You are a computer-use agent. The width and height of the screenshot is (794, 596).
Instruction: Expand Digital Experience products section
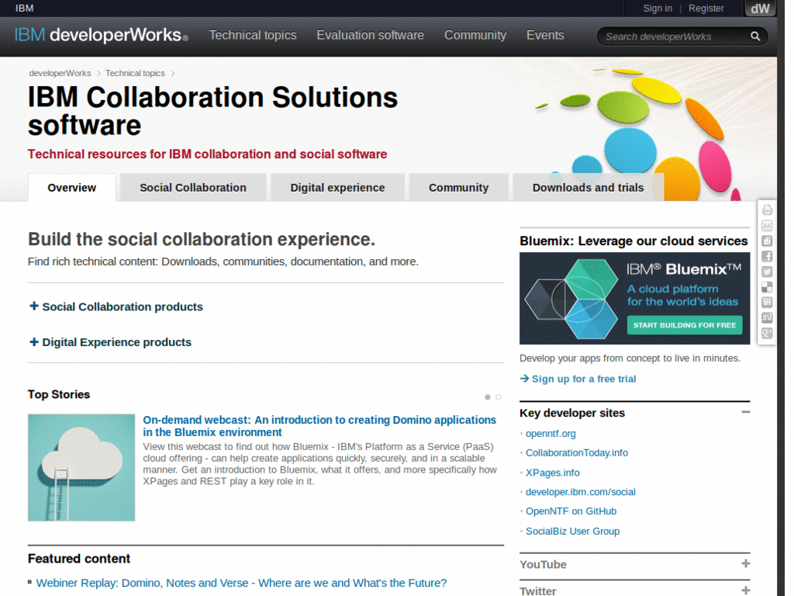pos(110,342)
